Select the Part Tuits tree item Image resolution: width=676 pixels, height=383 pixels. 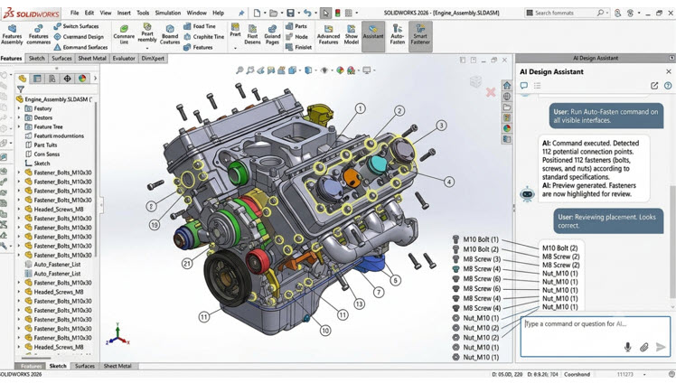[45, 145]
